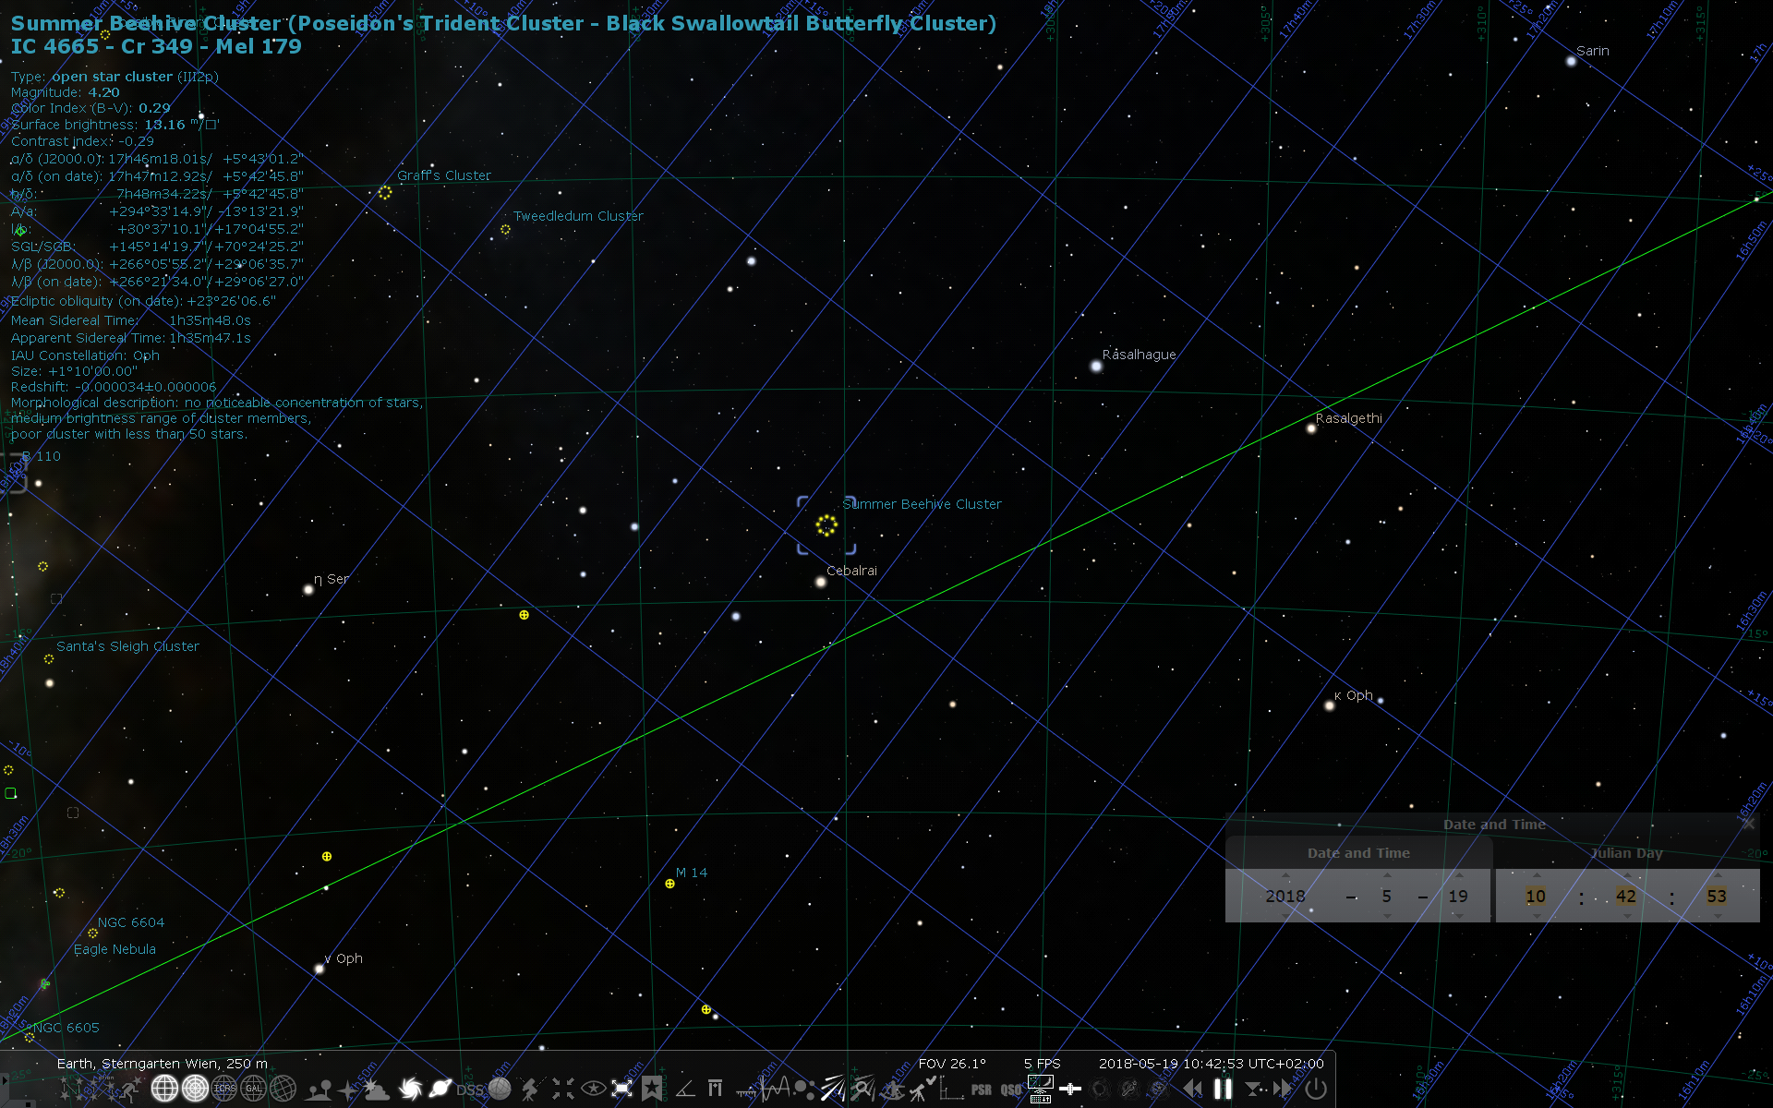The width and height of the screenshot is (1773, 1108).
Task: Enable night mode with the eye icon
Action: coord(592,1088)
